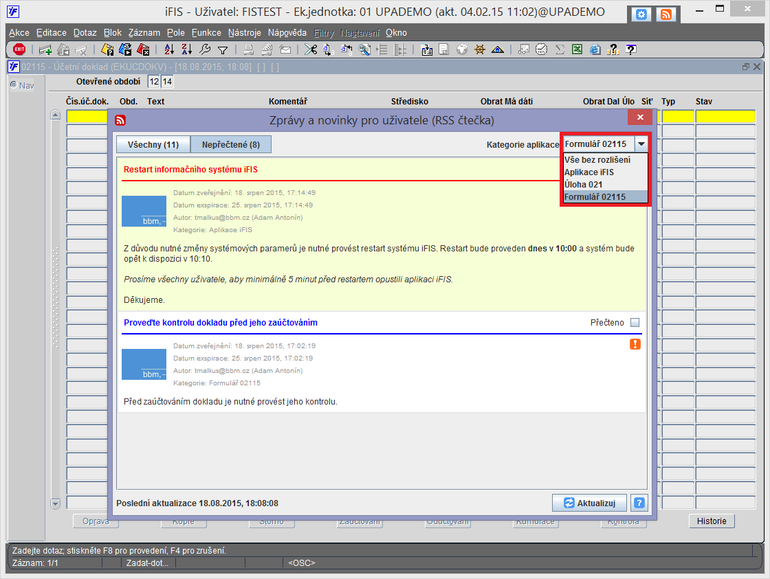Click the scissors cut toolbar icon
Screen dimensions: 770x579
click(x=310, y=49)
